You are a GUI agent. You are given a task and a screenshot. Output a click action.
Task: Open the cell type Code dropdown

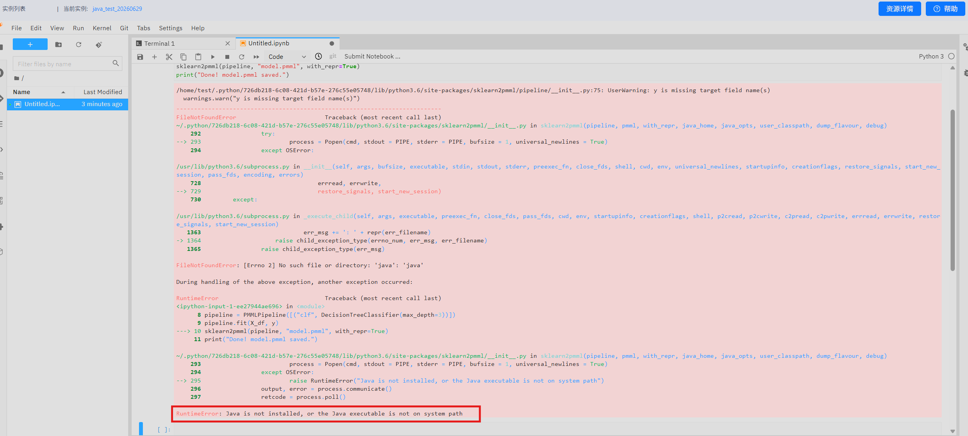coord(287,57)
